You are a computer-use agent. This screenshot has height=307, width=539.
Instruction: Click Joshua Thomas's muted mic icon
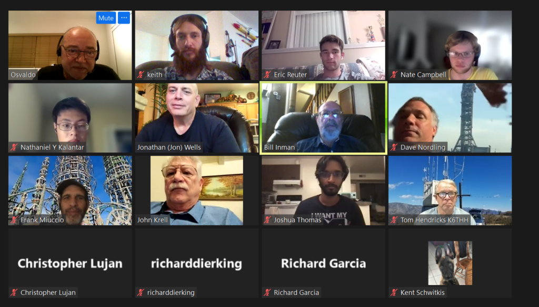(267, 220)
